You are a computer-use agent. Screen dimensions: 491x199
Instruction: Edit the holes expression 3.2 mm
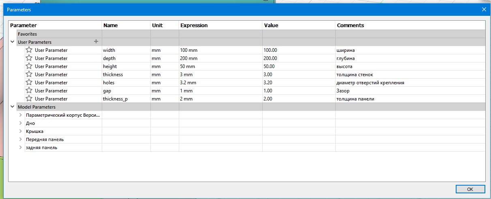coord(221,83)
